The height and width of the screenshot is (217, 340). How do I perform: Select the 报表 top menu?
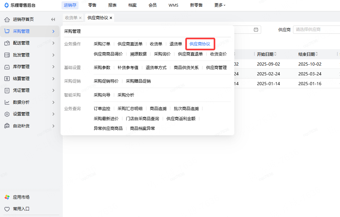tap(112, 5)
